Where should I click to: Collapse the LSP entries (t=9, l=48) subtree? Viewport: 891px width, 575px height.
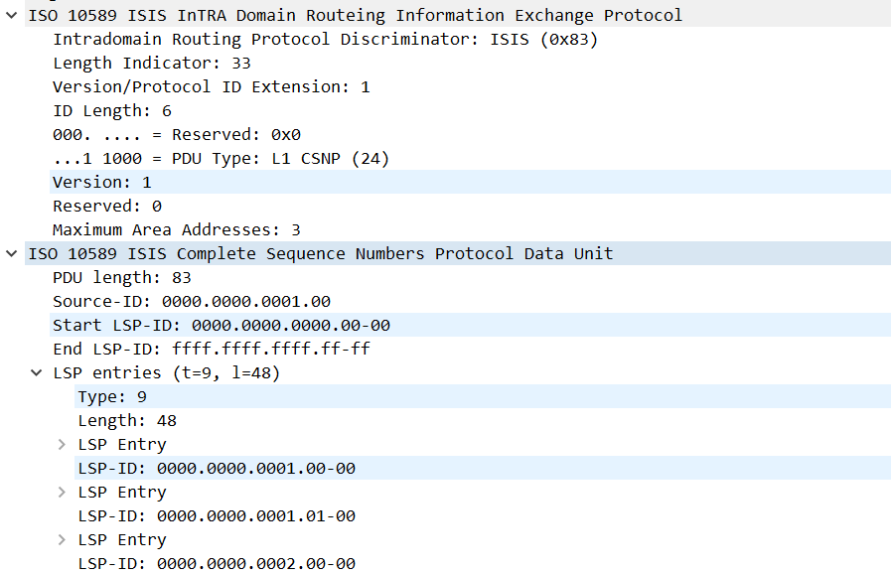tap(37, 372)
